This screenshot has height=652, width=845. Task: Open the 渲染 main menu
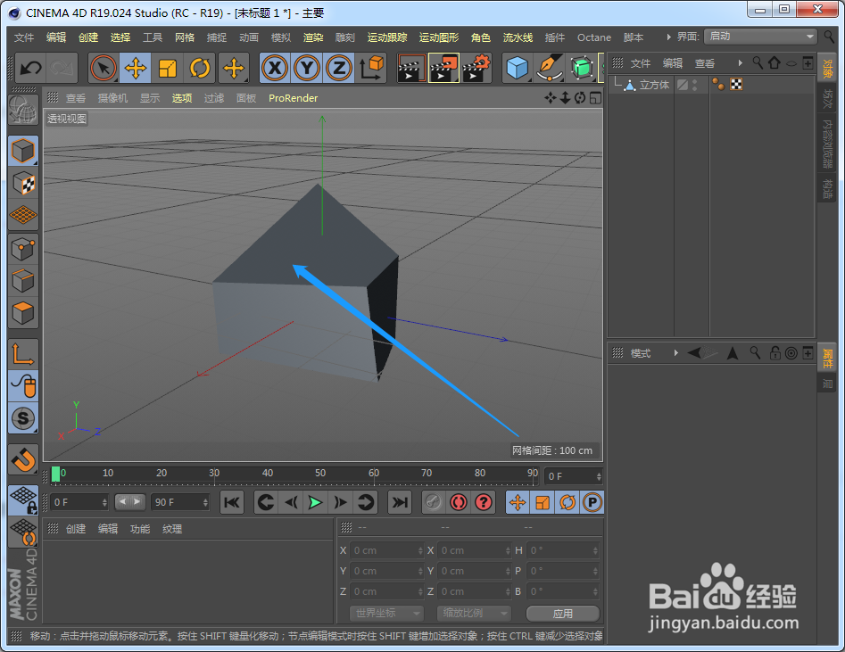pos(313,37)
